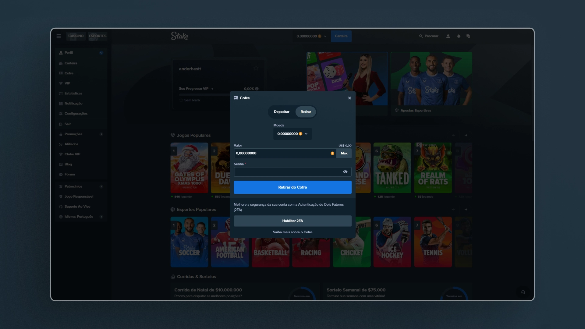Open Estatísticas in the sidebar
This screenshot has width=585, height=329.
81,94
